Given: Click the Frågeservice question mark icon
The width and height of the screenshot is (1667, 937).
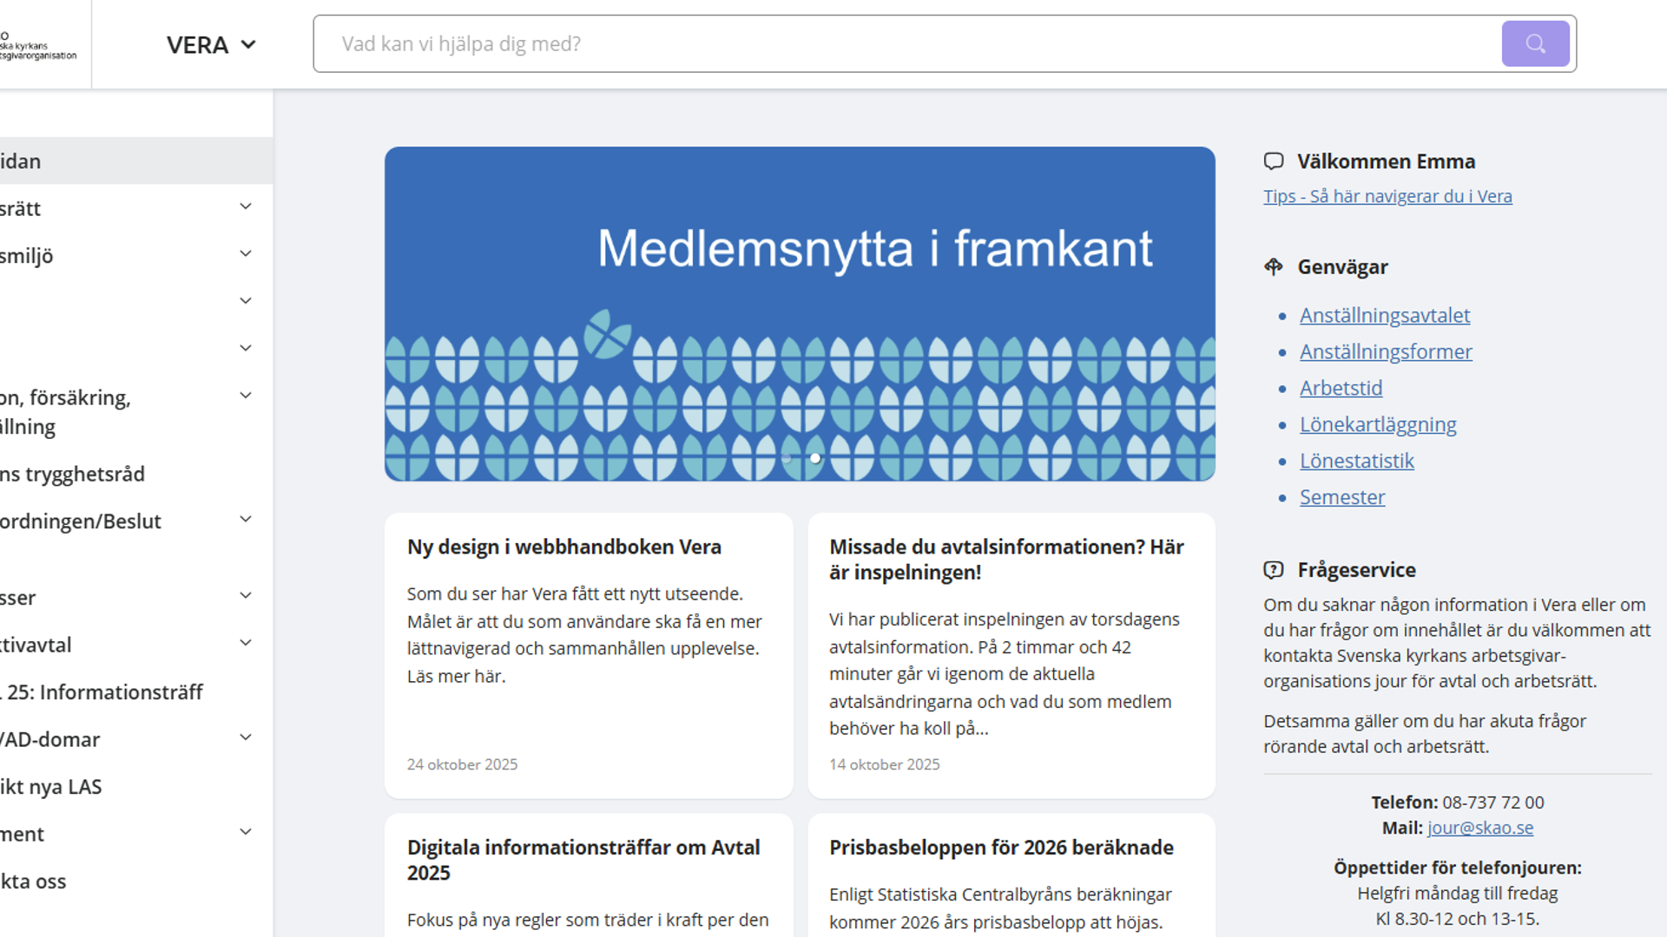Looking at the screenshot, I should [x=1273, y=570].
